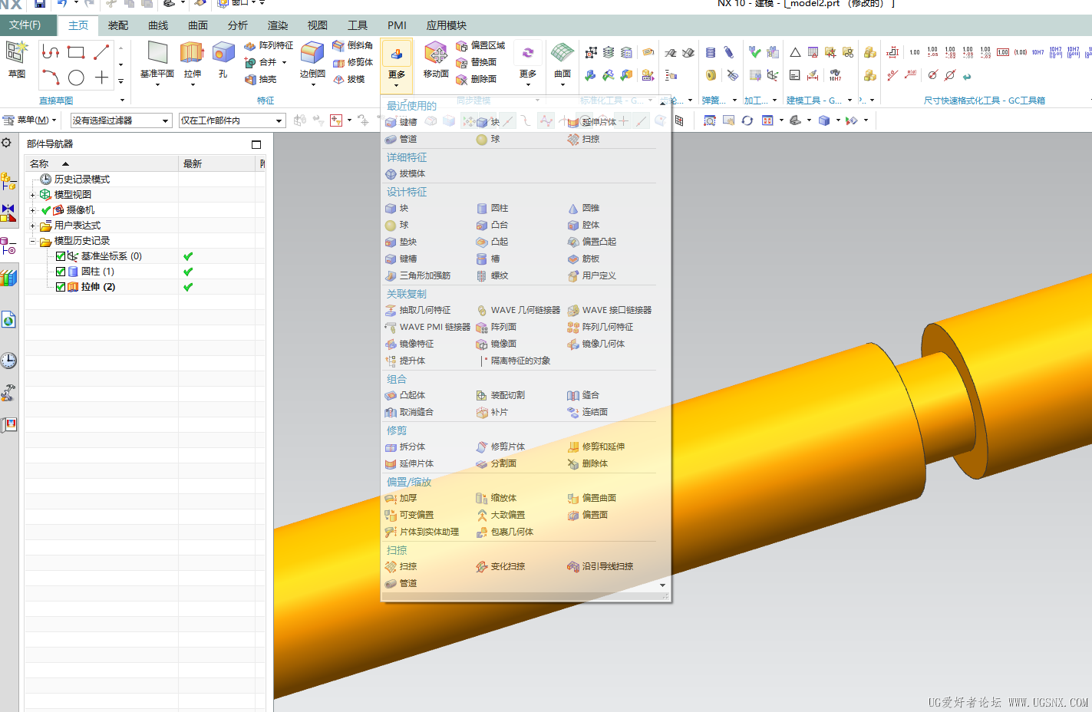This screenshot has height=712, width=1092.
Task: Expand the 模型视图 tree node
Action: (x=32, y=195)
